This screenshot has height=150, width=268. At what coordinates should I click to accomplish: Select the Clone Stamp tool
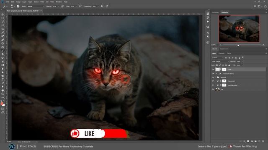(x=3, y=54)
